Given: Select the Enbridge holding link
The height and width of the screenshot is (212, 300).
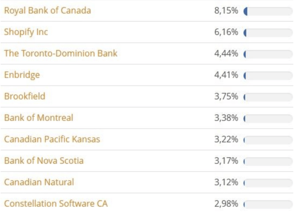Looking at the screenshot, I should pos(22,75).
